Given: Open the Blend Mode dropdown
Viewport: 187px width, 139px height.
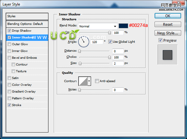Looking at the screenshot, I should [98, 26].
